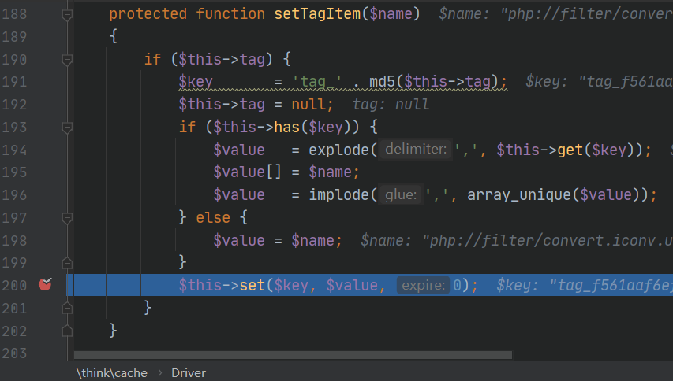The image size is (673, 381).
Task: Click line number 188 in the gutter
Action: [x=14, y=14]
